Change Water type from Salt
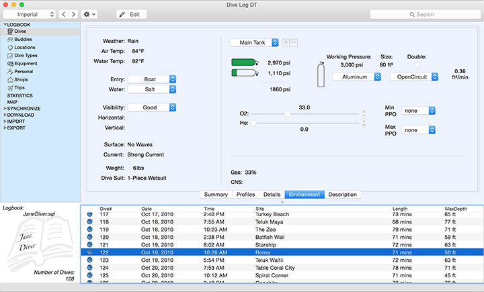Screen dimensions: 484x292 pyautogui.click(x=152, y=89)
